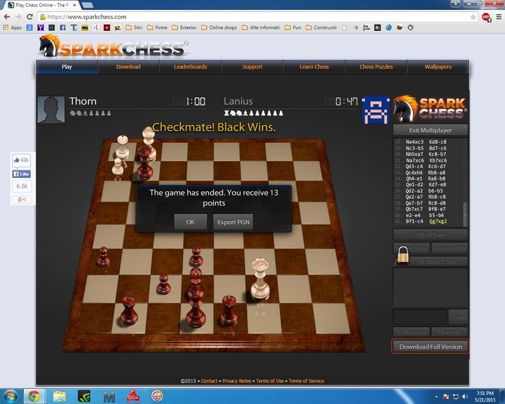Screen dimensions: 505x404
Task: Reload the SparkChess page
Action: click(30, 17)
